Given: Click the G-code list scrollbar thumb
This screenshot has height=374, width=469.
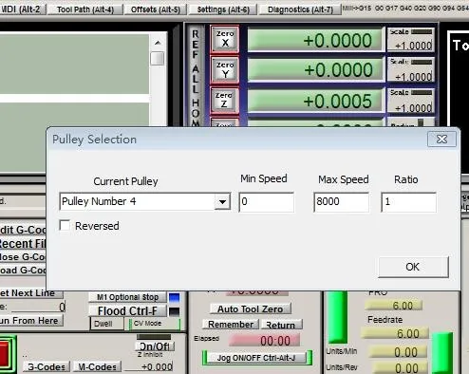Looking at the screenshot, I should (158, 59).
